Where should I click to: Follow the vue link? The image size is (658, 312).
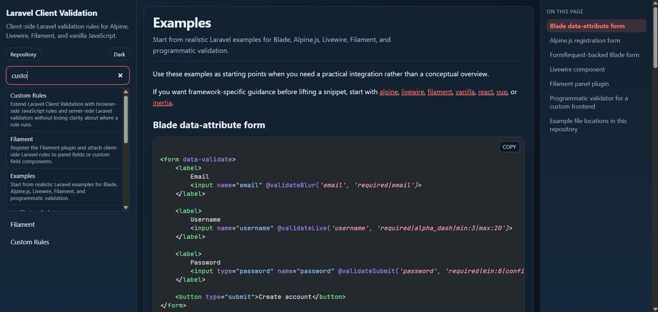(502, 92)
